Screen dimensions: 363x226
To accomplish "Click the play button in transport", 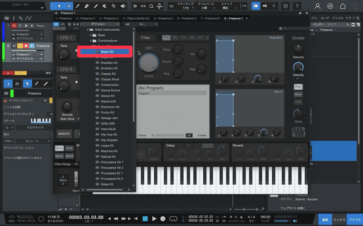I will click(x=154, y=219).
